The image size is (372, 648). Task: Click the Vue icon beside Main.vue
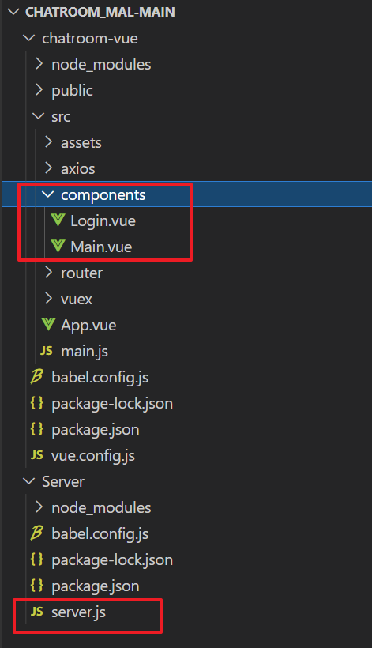tap(58, 247)
